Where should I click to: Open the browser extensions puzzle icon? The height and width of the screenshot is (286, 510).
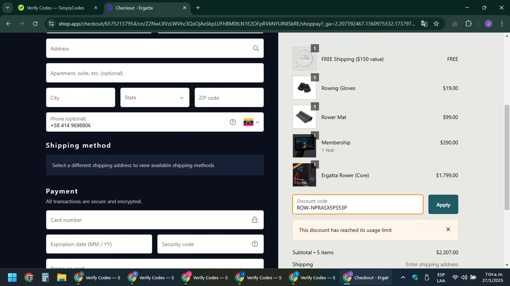pyautogui.click(x=469, y=24)
